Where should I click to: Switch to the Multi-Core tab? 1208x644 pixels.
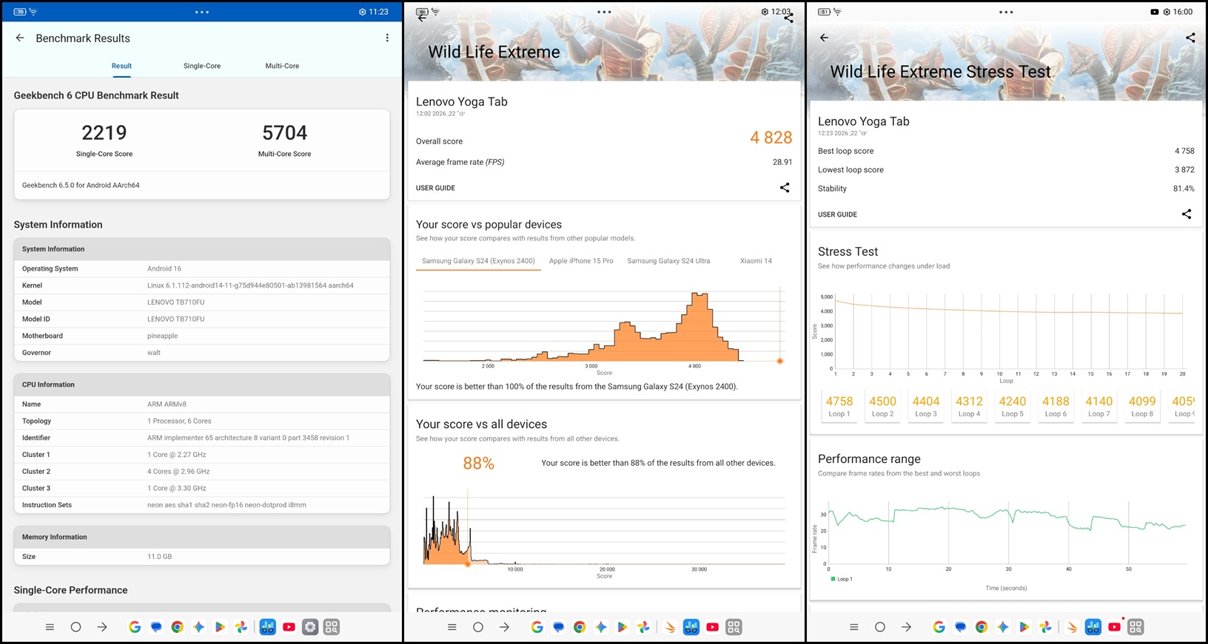282,66
